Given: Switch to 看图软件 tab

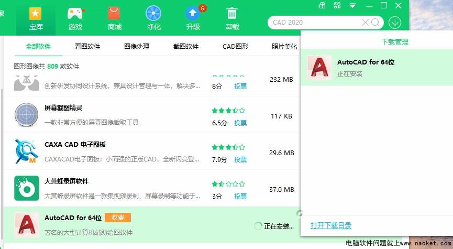Looking at the screenshot, I should tap(87, 46).
